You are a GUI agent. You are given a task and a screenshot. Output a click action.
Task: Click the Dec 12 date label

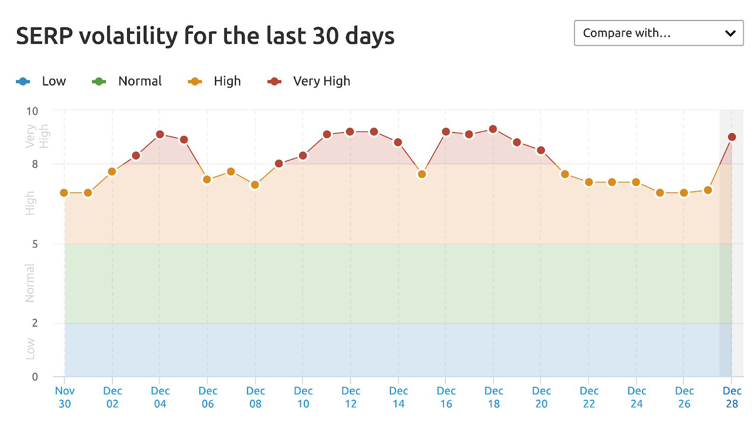(351, 397)
